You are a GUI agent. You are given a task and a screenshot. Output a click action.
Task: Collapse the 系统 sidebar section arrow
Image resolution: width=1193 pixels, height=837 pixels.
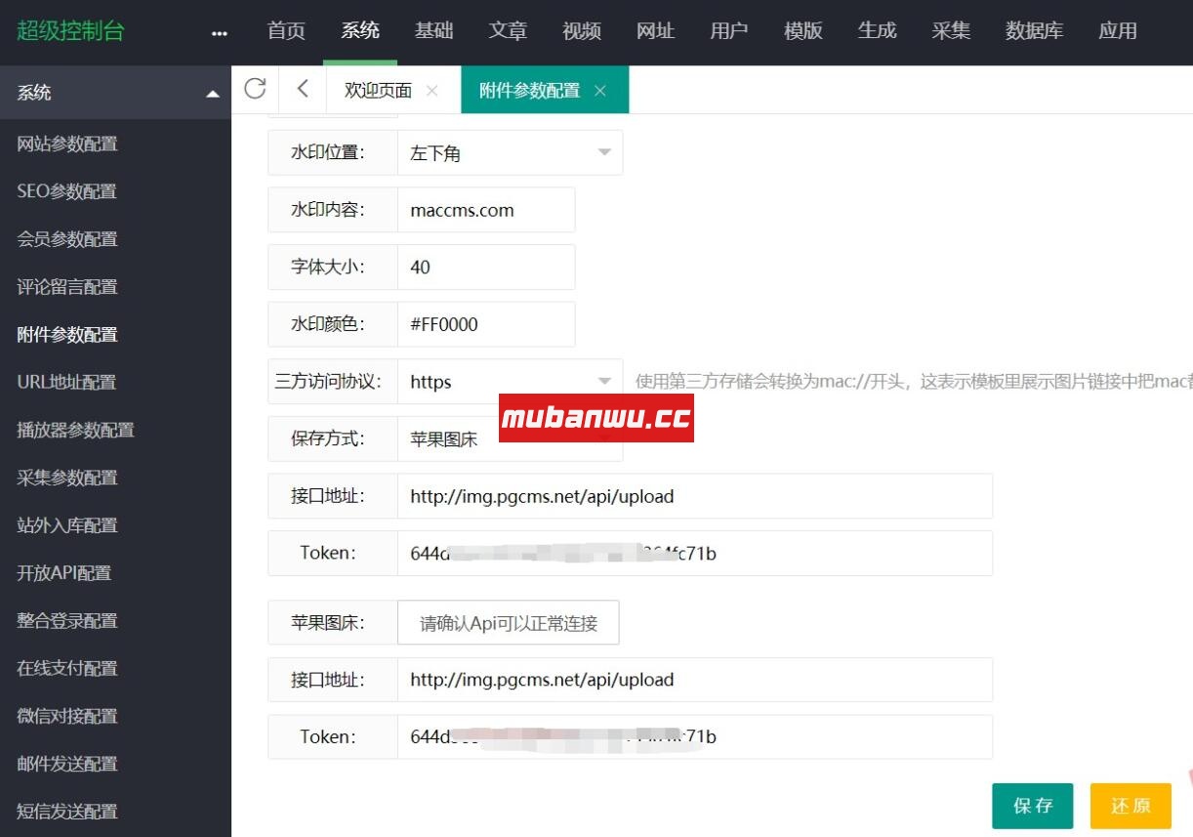(x=213, y=94)
